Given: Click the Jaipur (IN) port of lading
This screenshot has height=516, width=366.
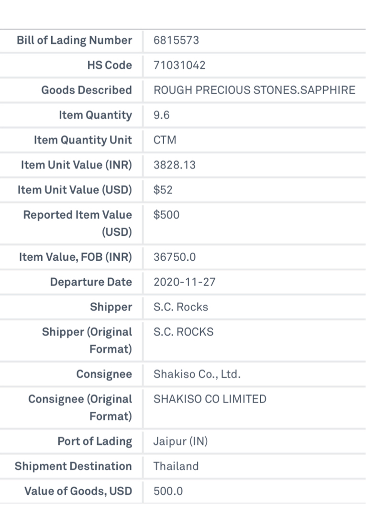Looking at the screenshot, I should click(180, 442).
